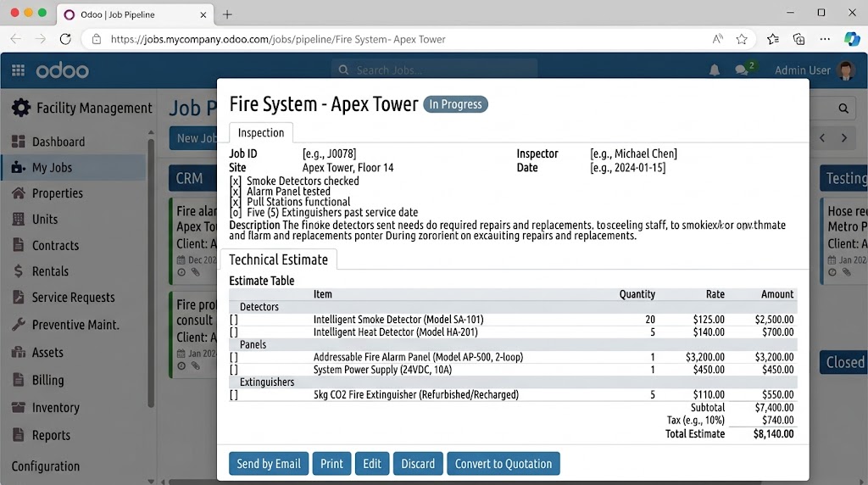Screen dimensions: 868x485
Task: Click the Inspector name value
Action: point(633,153)
